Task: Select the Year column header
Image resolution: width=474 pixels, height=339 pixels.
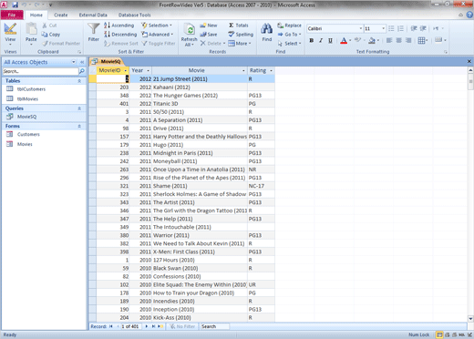Action: (140, 70)
